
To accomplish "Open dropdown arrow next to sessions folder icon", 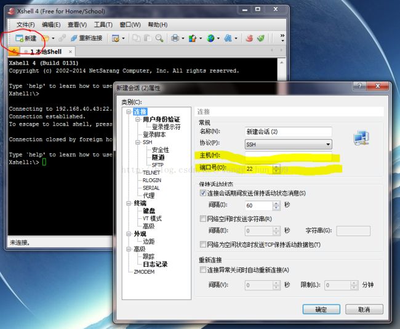I will [53, 39].
